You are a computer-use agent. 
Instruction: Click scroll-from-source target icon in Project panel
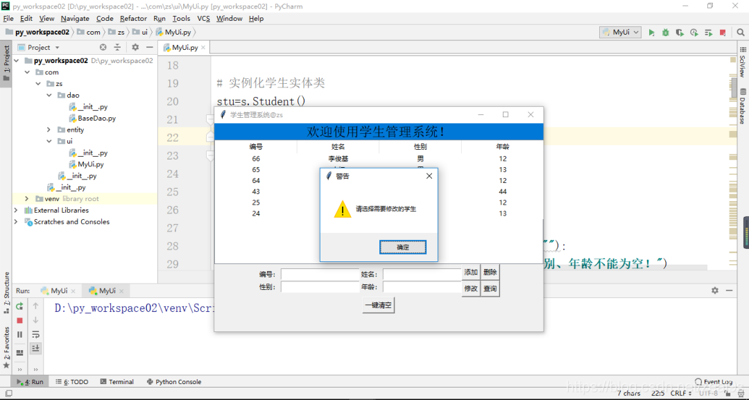click(x=103, y=47)
